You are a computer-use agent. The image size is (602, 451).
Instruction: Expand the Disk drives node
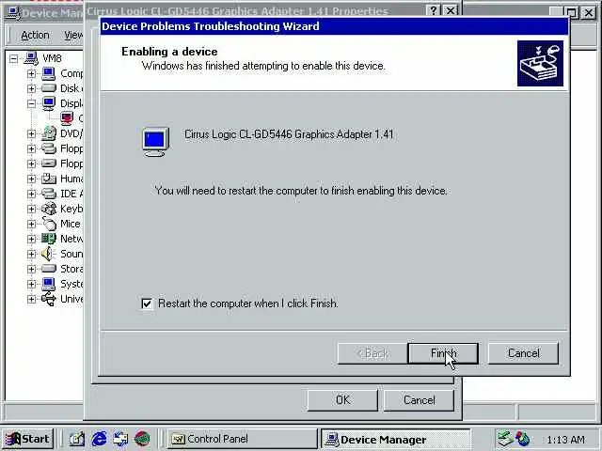pos(31,88)
